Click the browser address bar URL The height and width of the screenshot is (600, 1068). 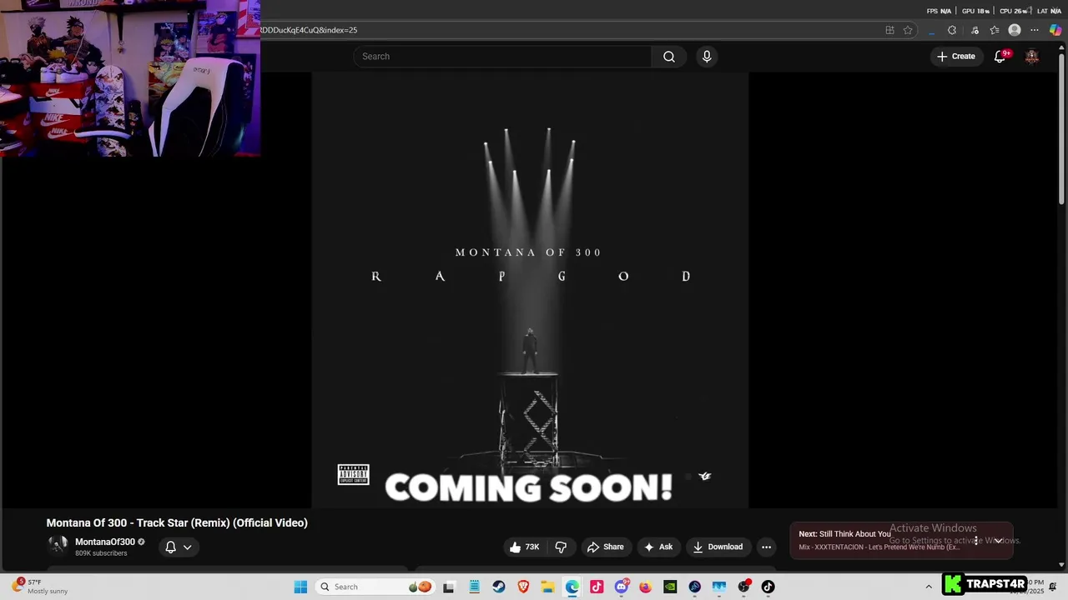309,30
